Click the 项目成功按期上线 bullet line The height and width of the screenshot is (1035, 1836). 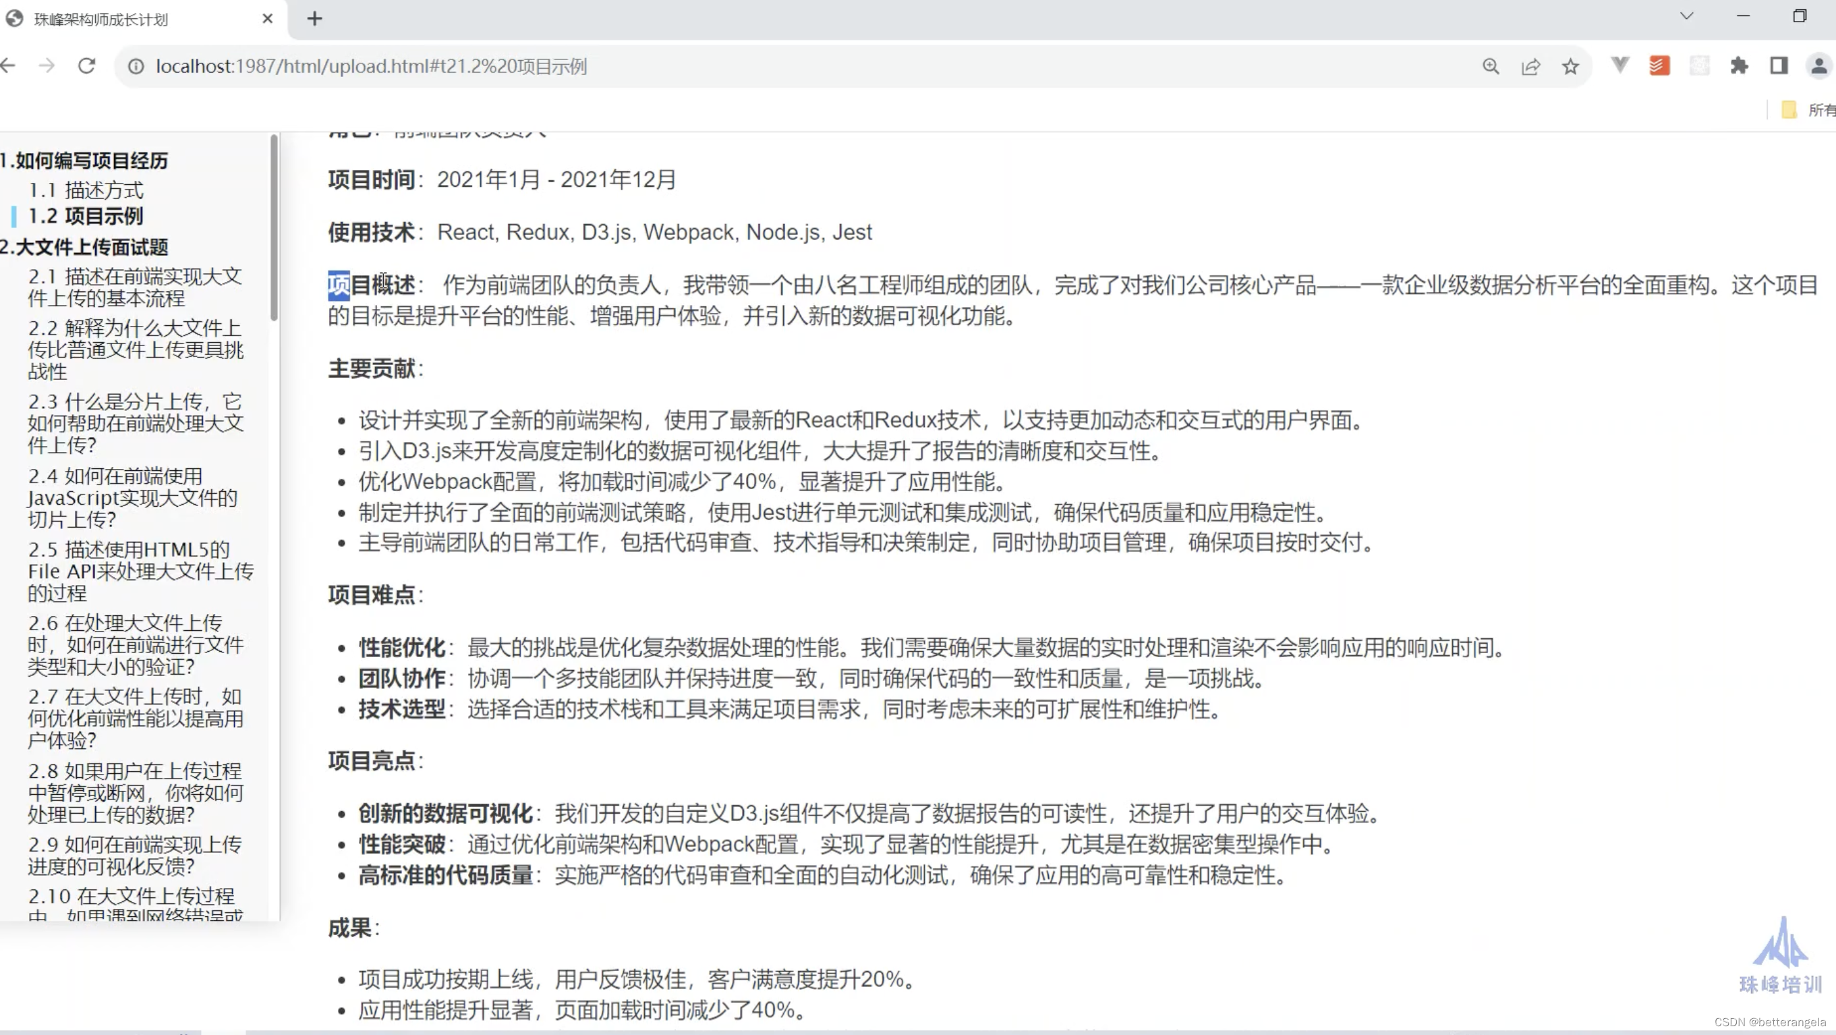click(637, 979)
